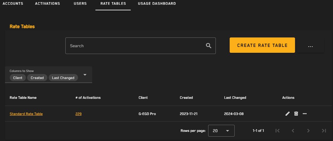Open the Users tab
333x141 pixels.
coord(80,4)
